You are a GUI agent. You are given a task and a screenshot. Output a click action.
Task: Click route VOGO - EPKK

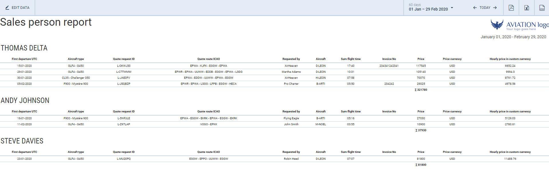click(209, 124)
